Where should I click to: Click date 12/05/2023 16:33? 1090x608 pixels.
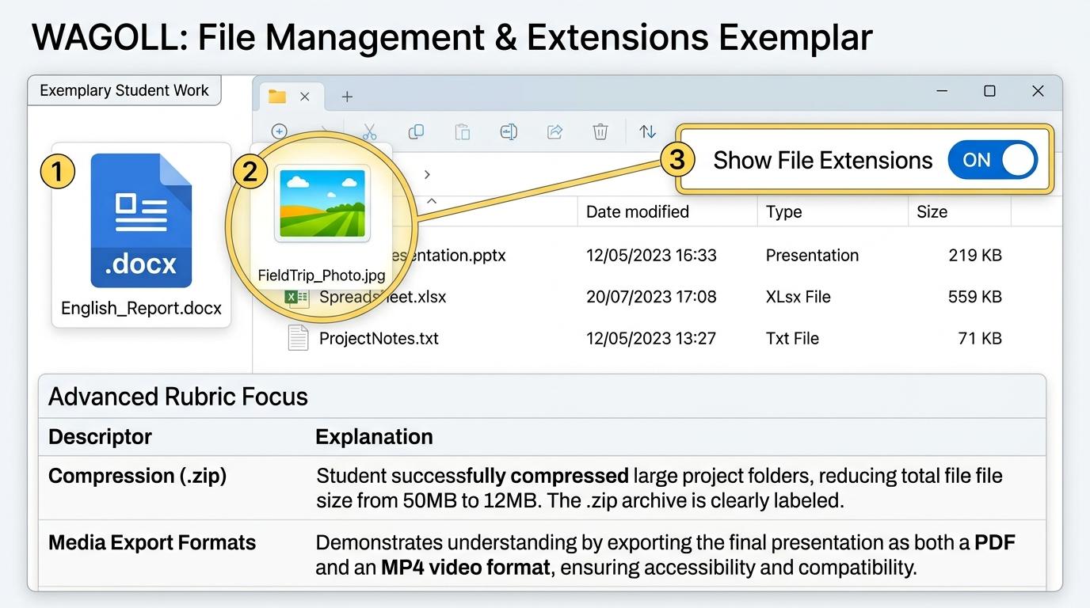(x=651, y=255)
